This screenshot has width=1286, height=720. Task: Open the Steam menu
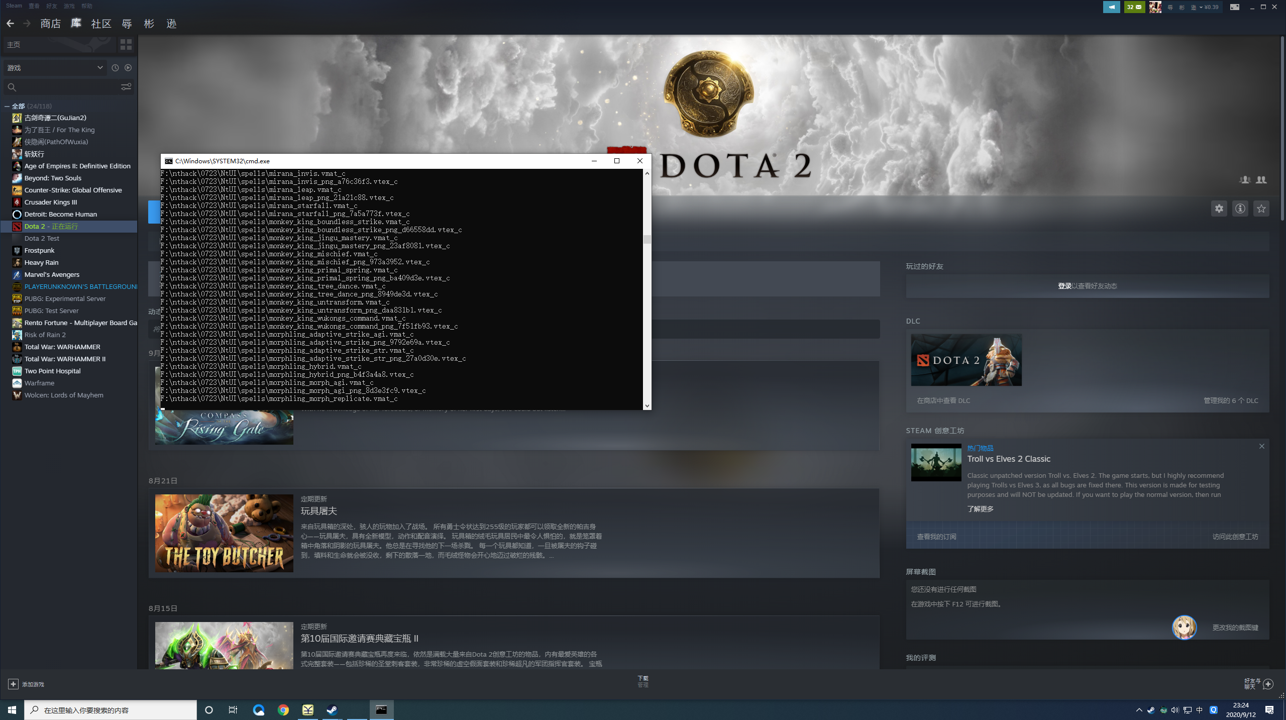(x=14, y=6)
